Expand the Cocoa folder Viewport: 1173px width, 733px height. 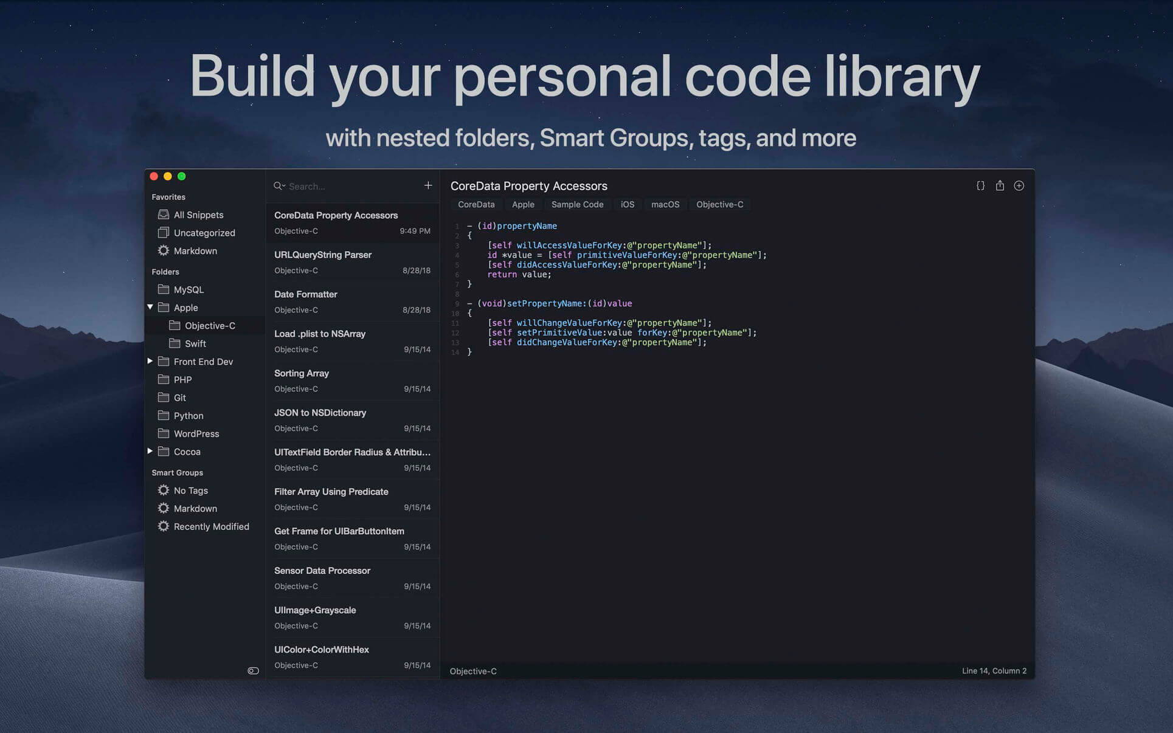tap(150, 451)
